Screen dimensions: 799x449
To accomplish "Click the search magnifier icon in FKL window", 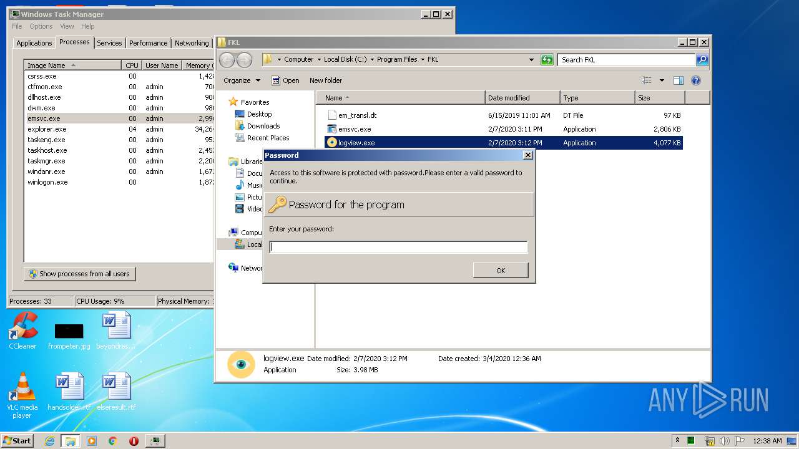I will point(702,60).
